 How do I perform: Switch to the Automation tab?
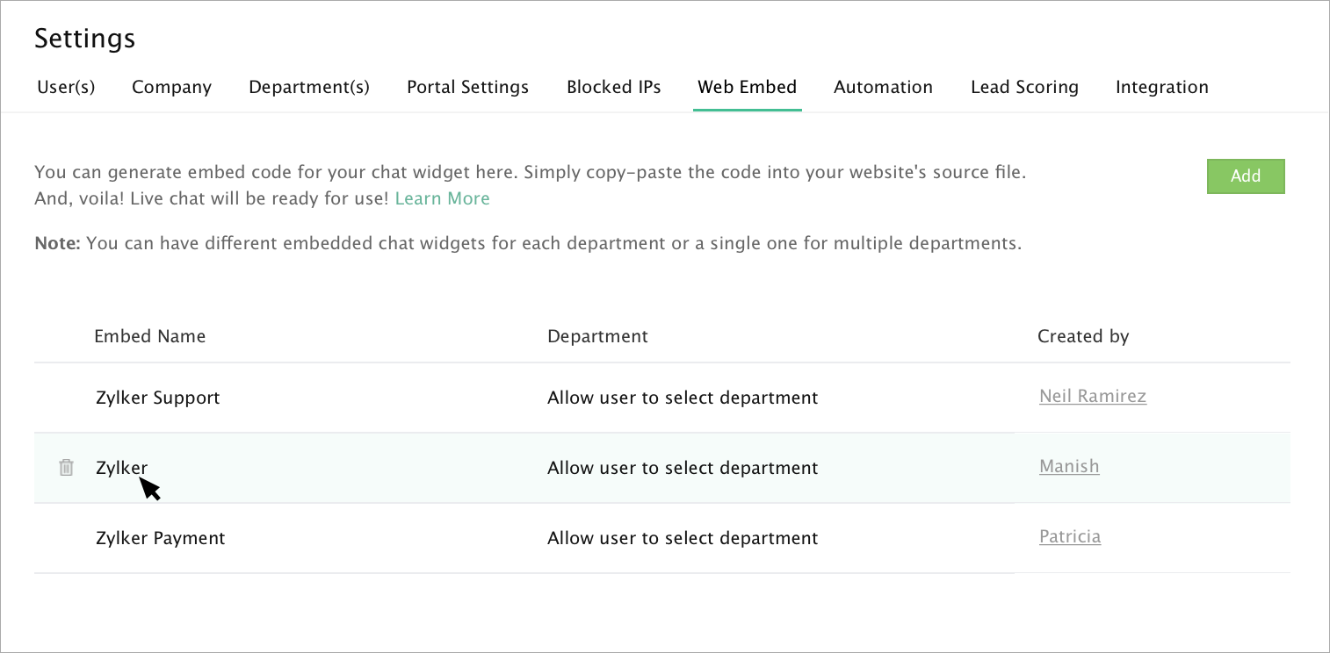click(883, 87)
